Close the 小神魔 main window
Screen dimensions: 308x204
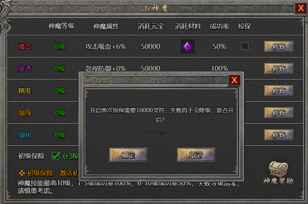pos(301,8)
